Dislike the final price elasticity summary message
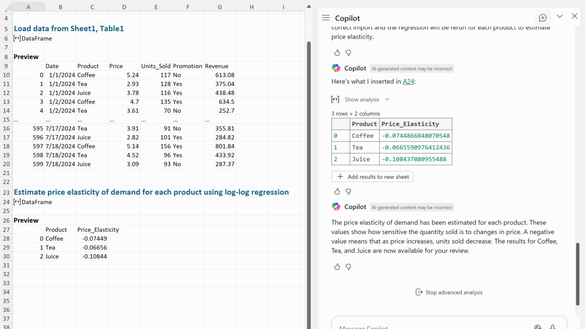Image resolution: width=585 pixels, height=329 pixels. [348, 266]
